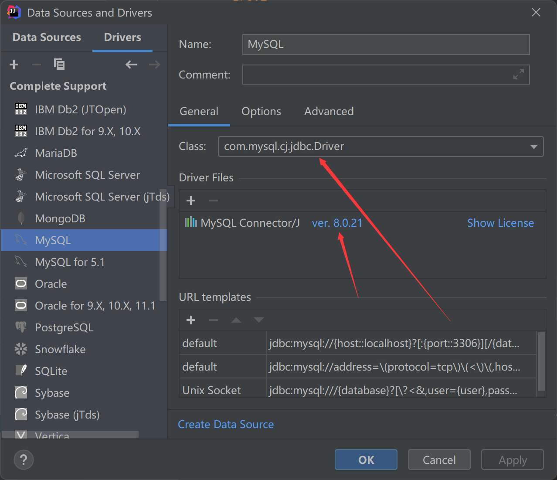Open the ver. 8.0.21 version selector
Screen dimensions: 557x480
point(337,223)
